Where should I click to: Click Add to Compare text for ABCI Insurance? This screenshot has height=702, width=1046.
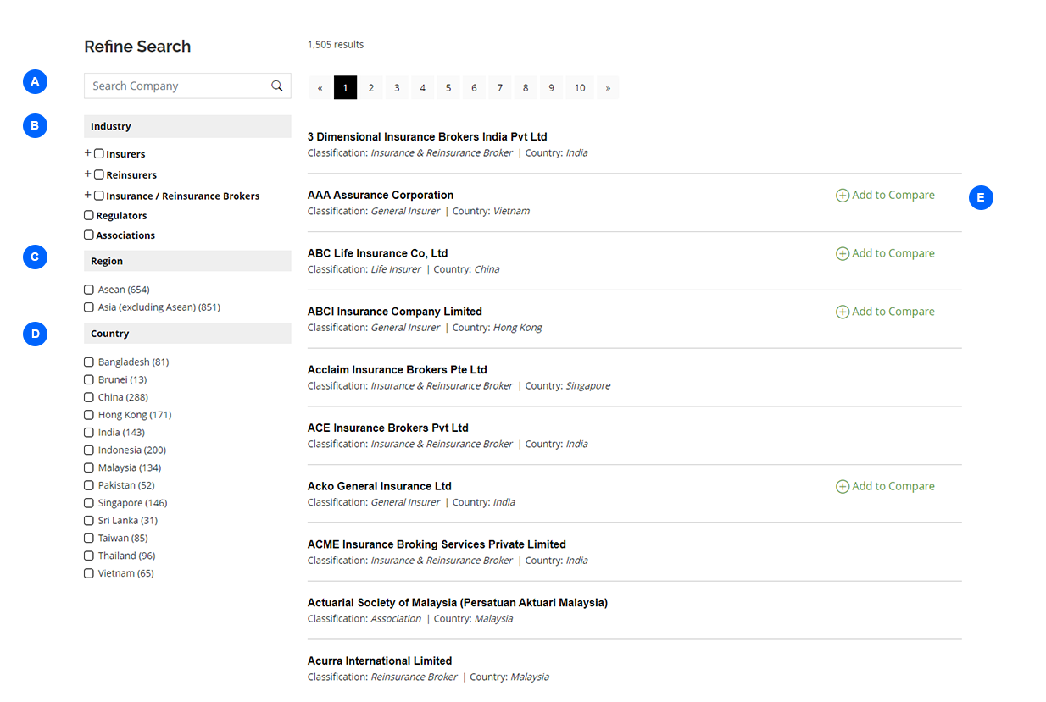(893, 312)
